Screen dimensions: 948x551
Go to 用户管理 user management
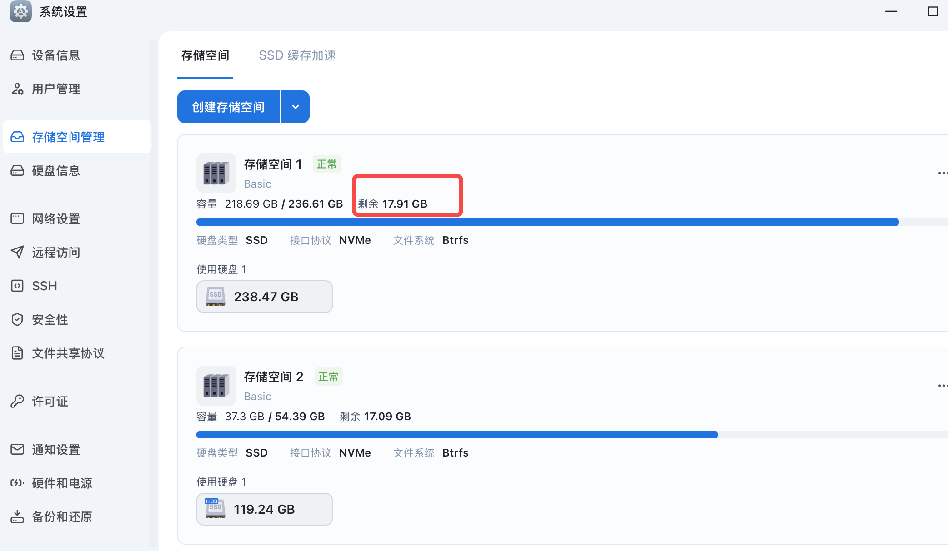click(55, 89)
